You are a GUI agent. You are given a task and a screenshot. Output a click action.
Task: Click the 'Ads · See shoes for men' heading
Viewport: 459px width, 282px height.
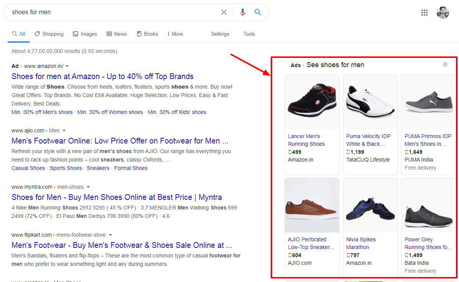tap(327, 65)
